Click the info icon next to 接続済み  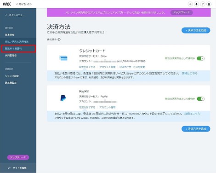tap(59, 40)
